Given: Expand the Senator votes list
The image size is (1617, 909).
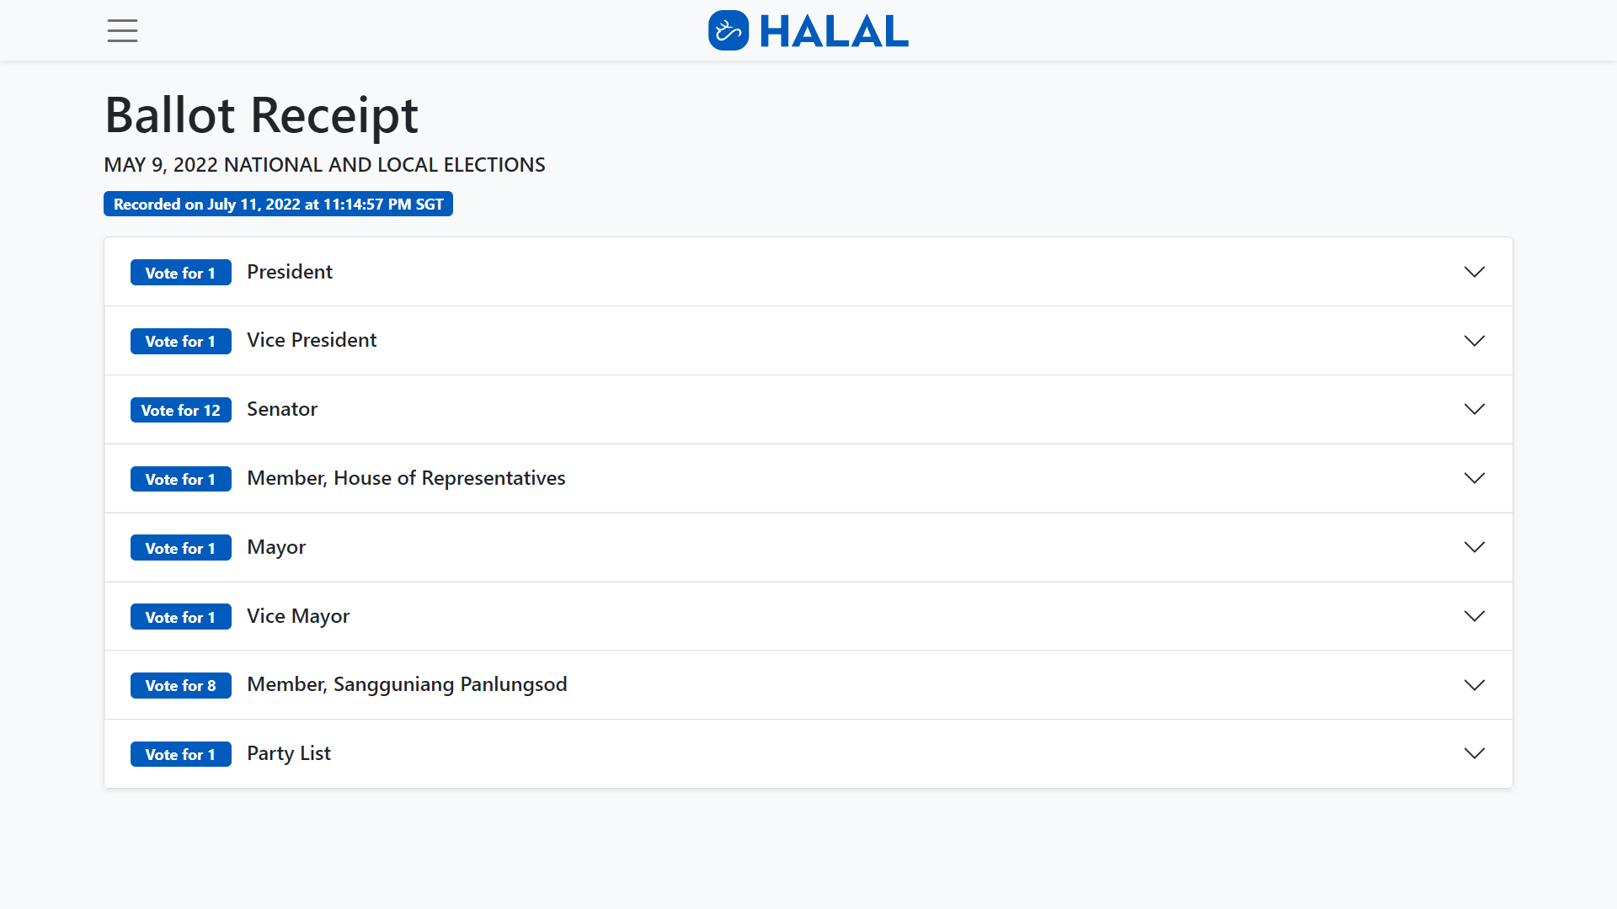Looking at the screenshot, I should [x=1475, y=409].
